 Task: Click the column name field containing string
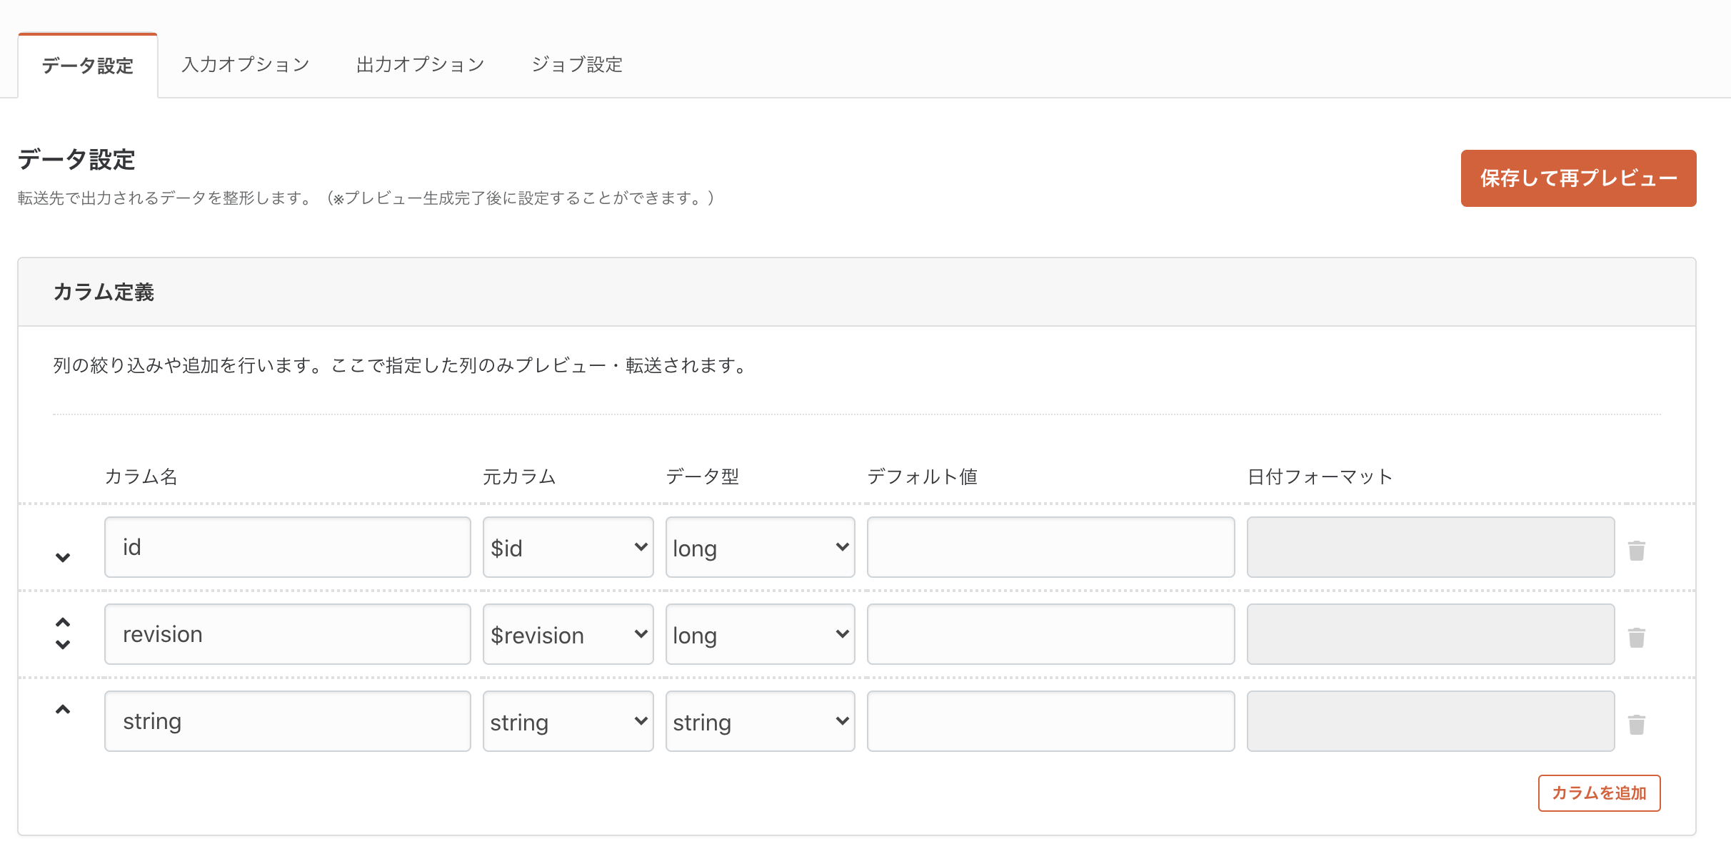(287, 721)
